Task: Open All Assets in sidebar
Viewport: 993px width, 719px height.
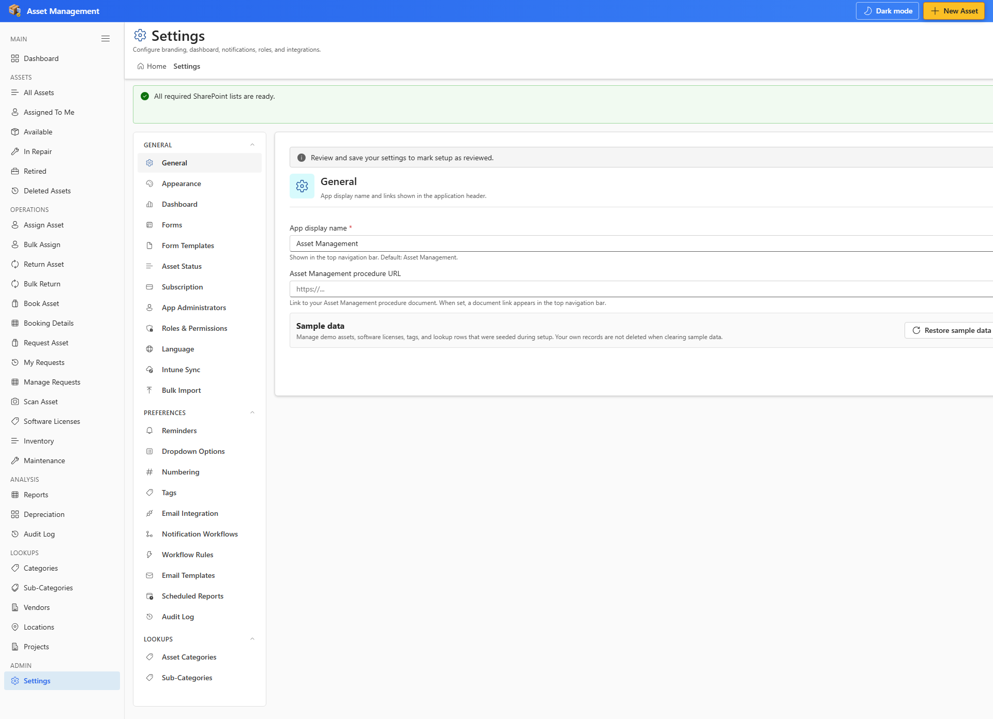Action: click(62, 93)
